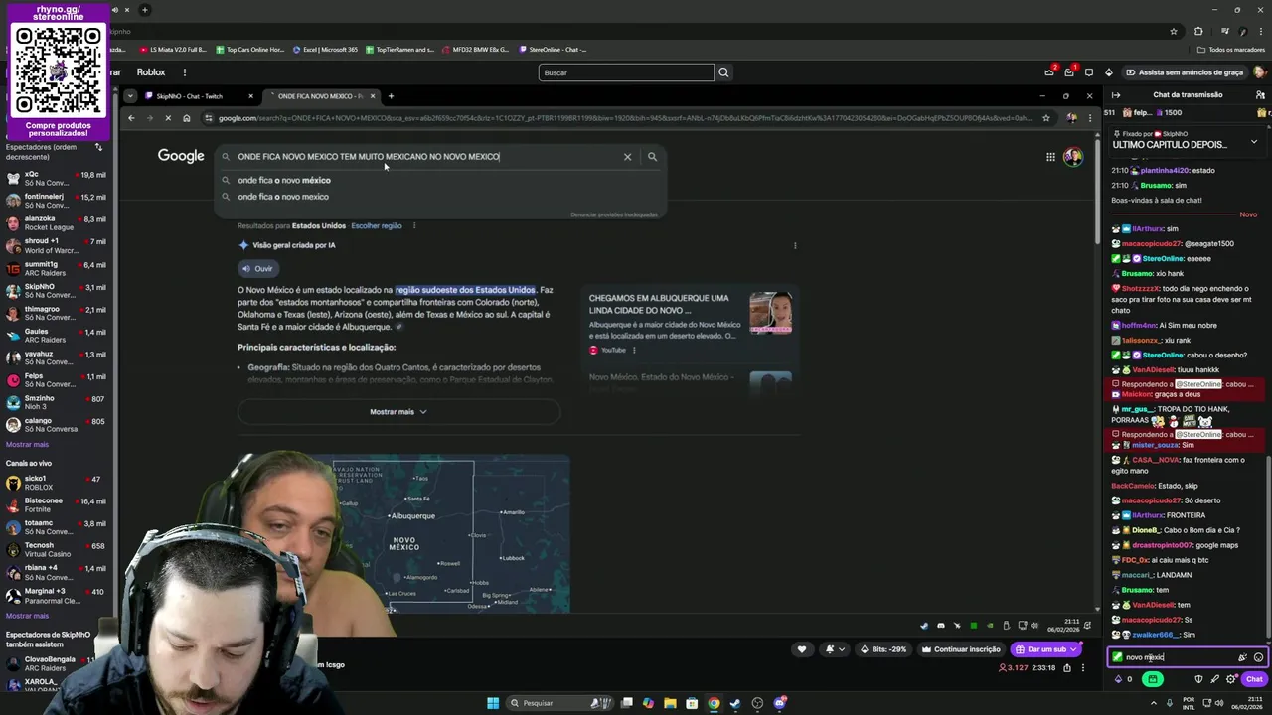This screenshot has width=1272, height=715.
Task: Expand Mostrar mais in the AI overview
Action: point(398,411)
